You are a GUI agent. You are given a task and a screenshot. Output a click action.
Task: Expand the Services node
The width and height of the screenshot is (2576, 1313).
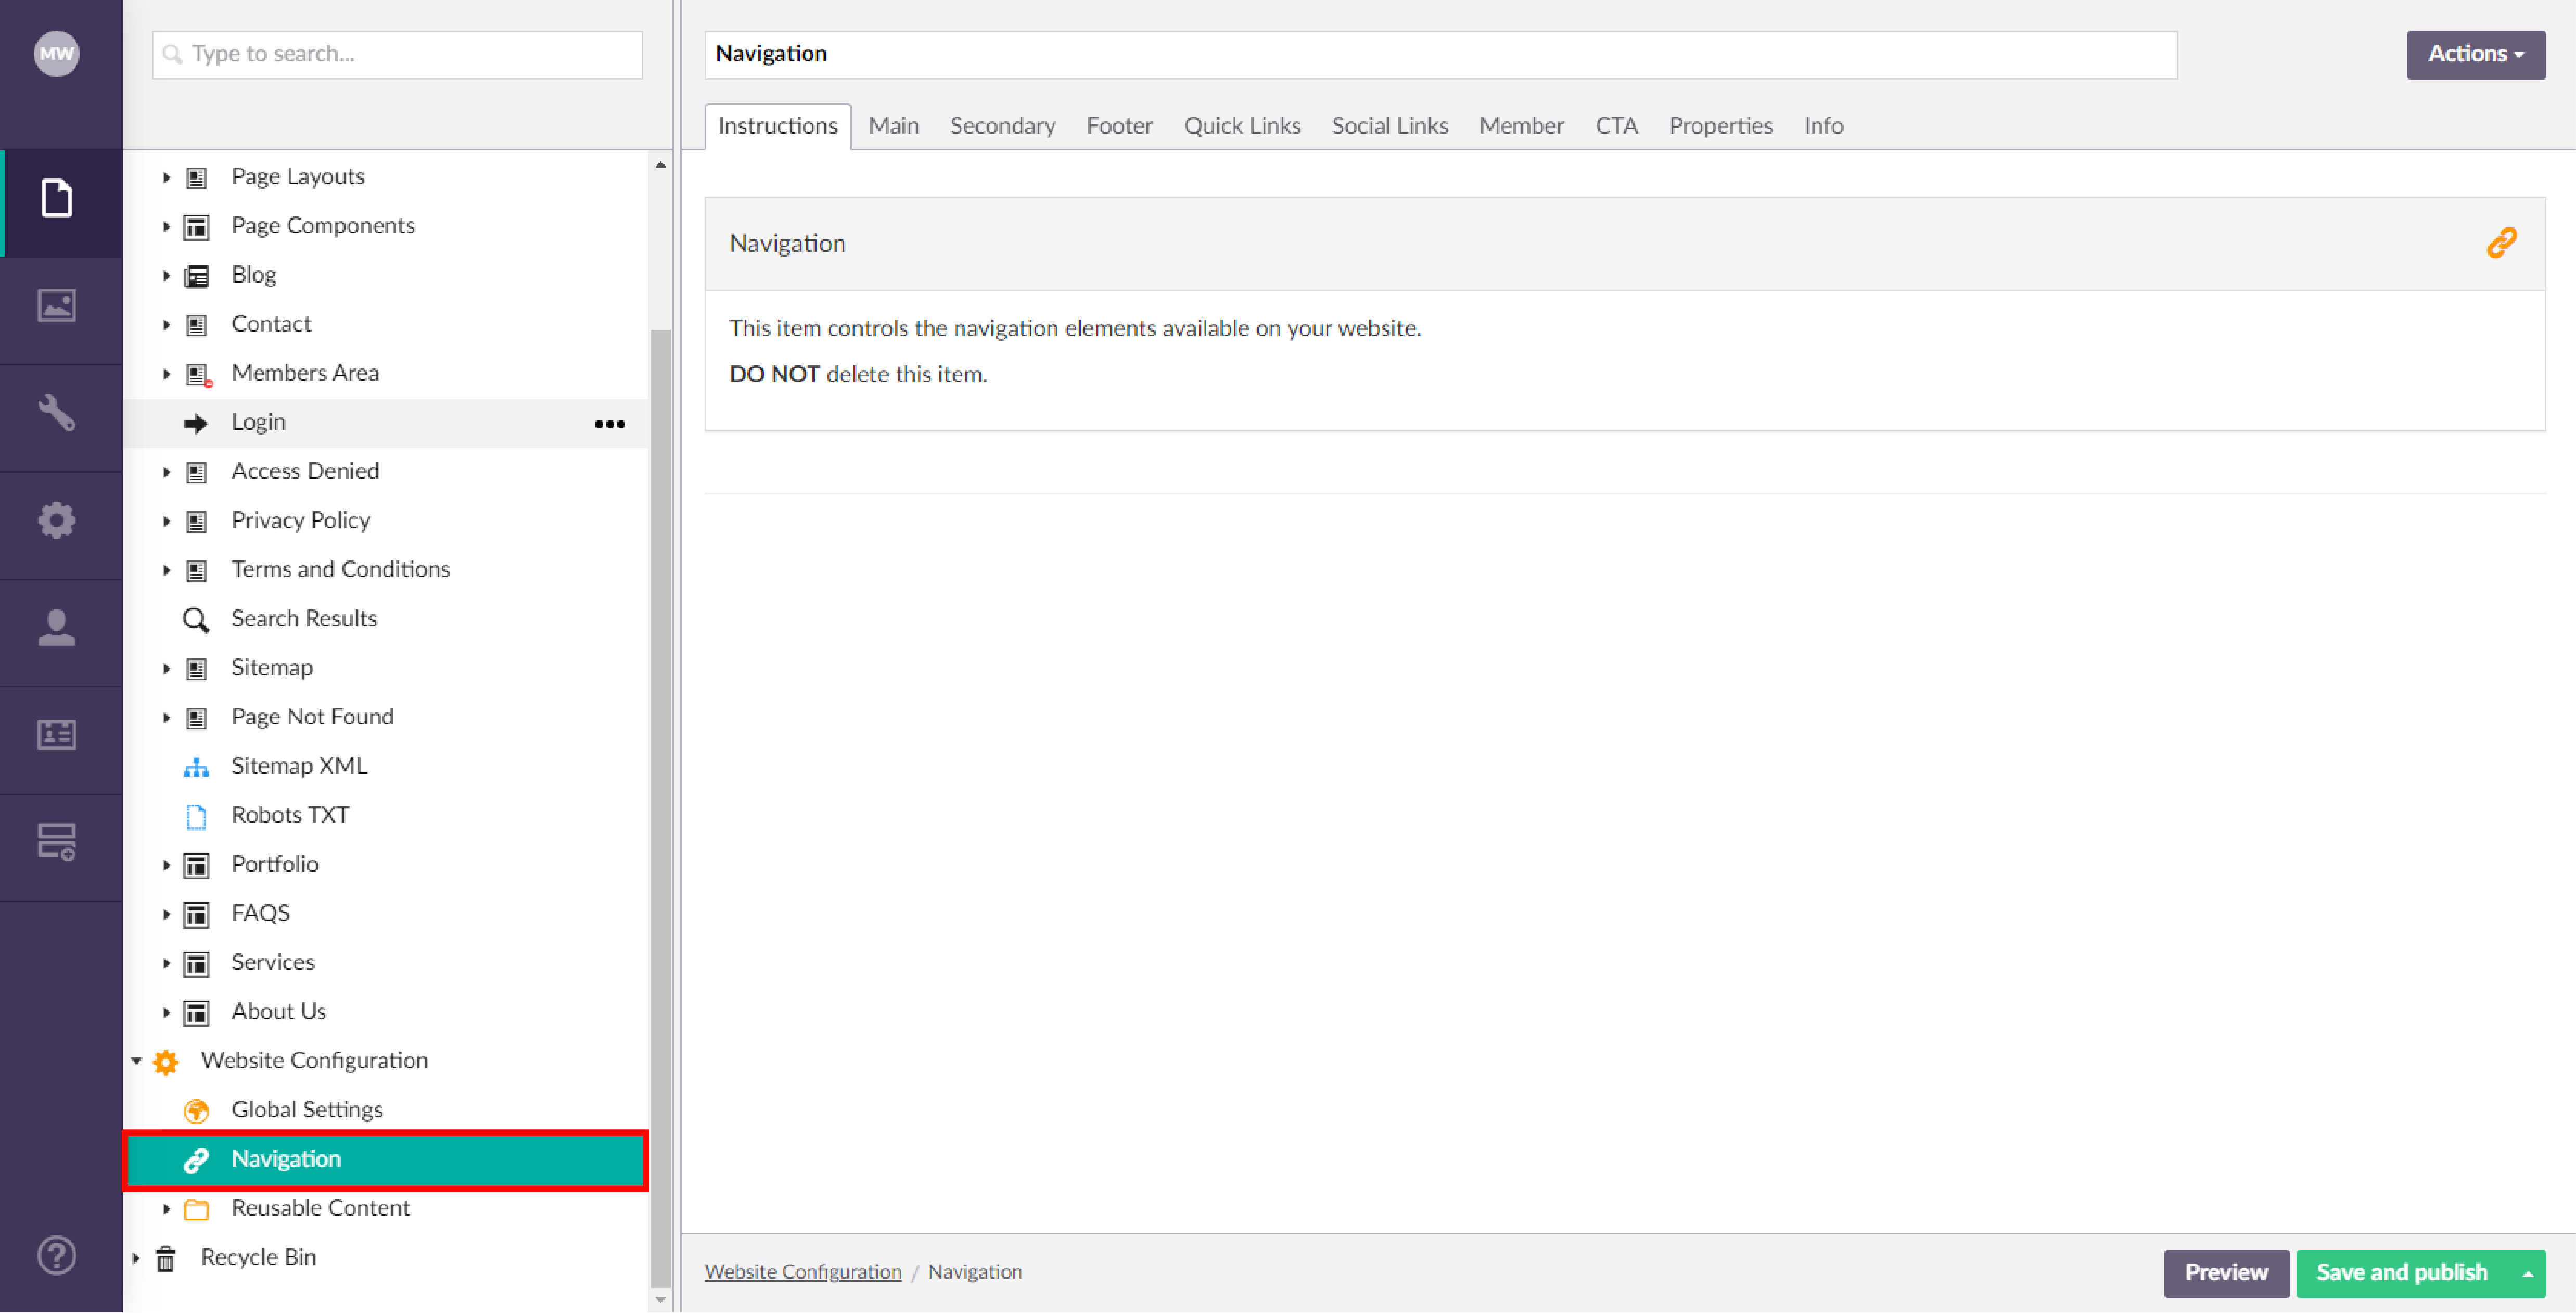point(166,962)
